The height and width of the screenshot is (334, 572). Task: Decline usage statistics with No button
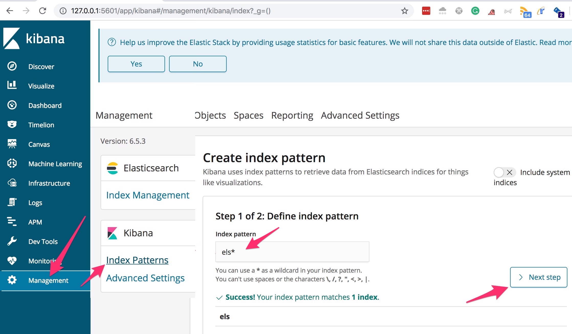pos(198,64)
